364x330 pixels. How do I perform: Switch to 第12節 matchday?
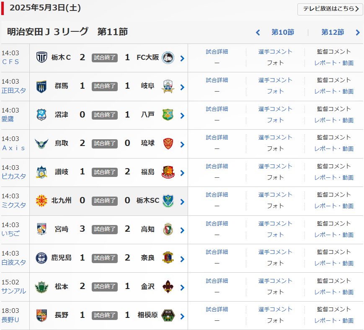[x=333, y=32]
